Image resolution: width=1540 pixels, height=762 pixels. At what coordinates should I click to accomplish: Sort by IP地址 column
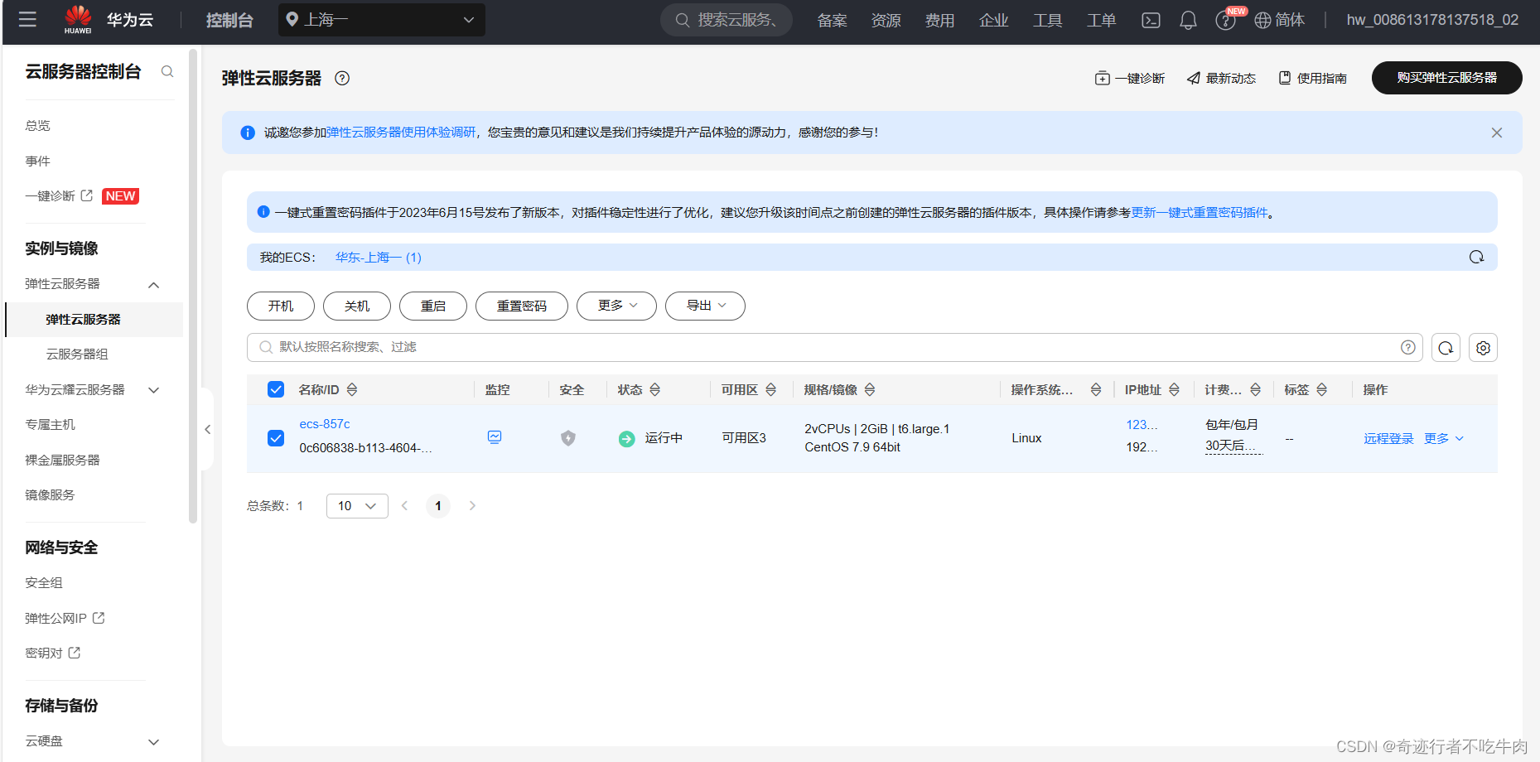click(x=1173, y=389)
